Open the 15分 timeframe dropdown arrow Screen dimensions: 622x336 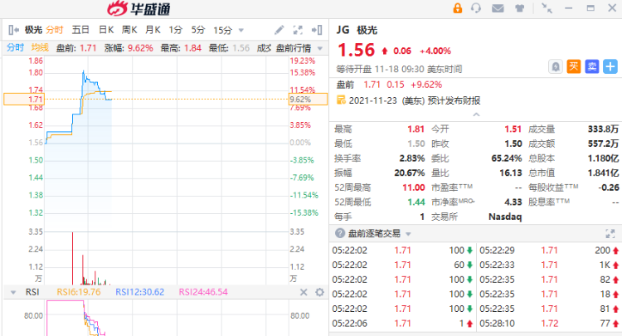pos(239,30)
